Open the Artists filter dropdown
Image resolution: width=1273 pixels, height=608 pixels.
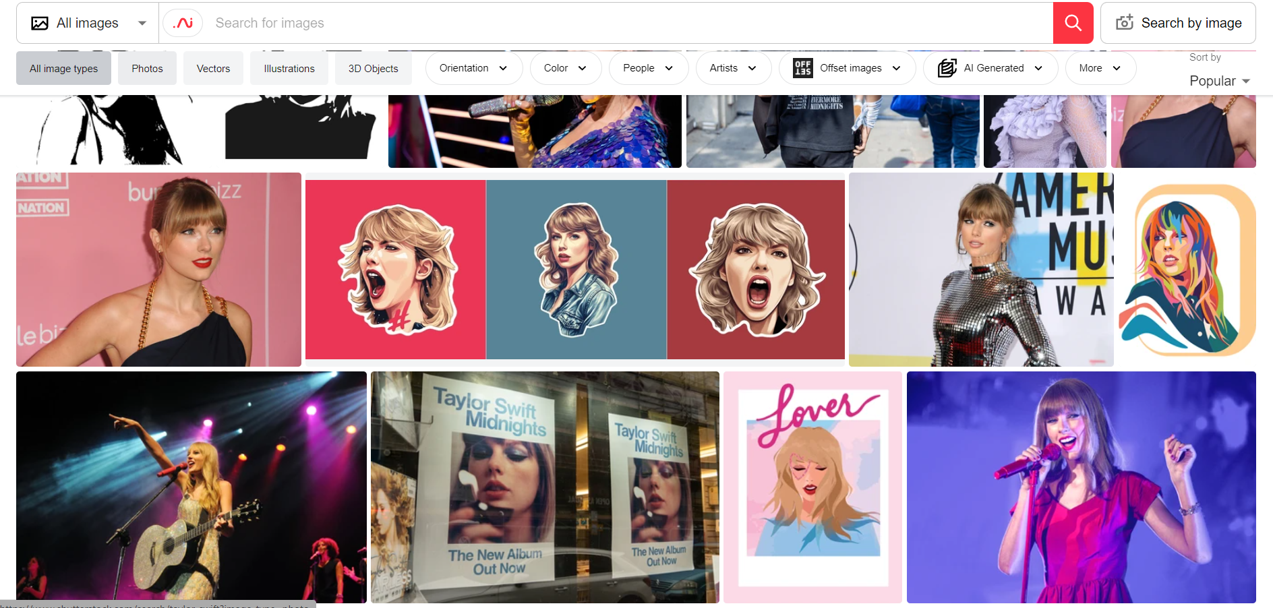[x=734, y=68]
